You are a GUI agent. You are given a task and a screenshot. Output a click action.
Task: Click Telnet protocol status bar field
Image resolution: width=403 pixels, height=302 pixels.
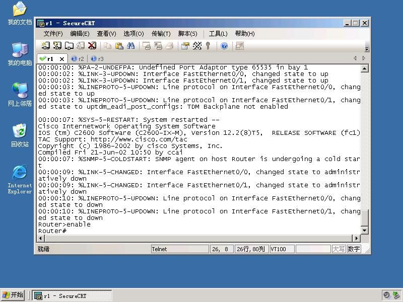click(x=180, y=249)
